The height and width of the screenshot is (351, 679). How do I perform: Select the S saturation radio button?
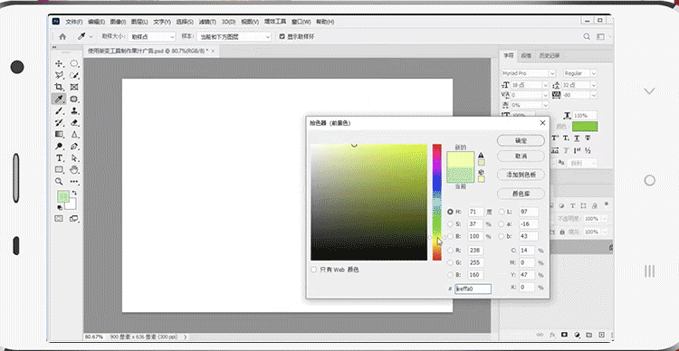[450, 224]
